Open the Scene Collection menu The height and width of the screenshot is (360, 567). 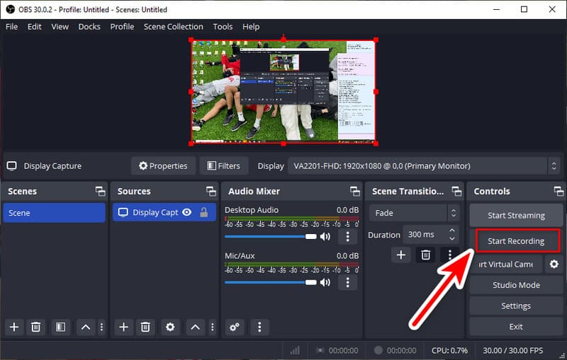click(173, 26)
